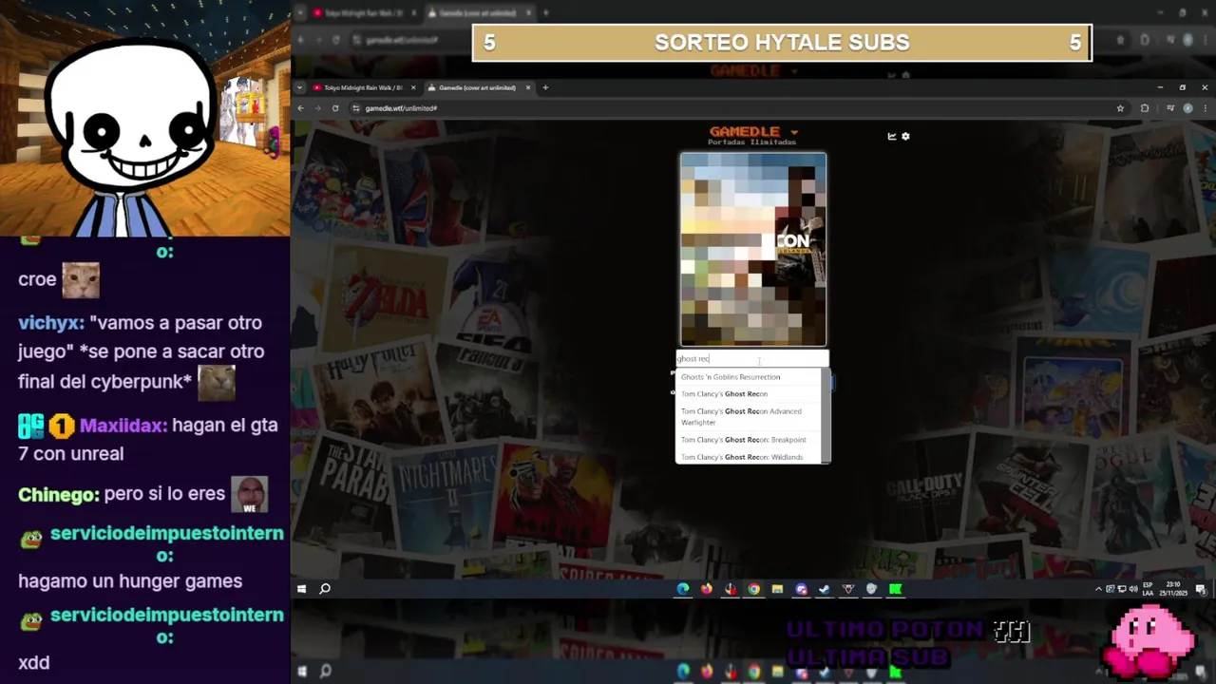The height and width of the screenshot is (684, 1216).
Task: Choose Ghost Recon Advanced Warfighter suggestion
Action: (749, 417)
